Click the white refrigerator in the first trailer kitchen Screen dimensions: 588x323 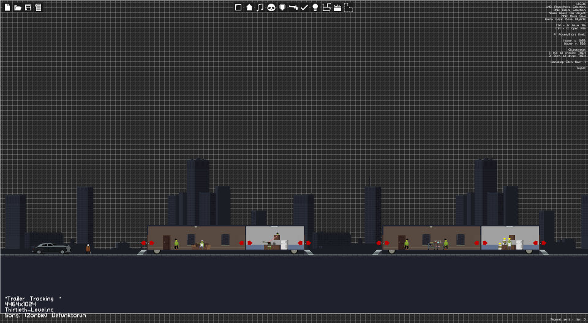click(284, 245)
